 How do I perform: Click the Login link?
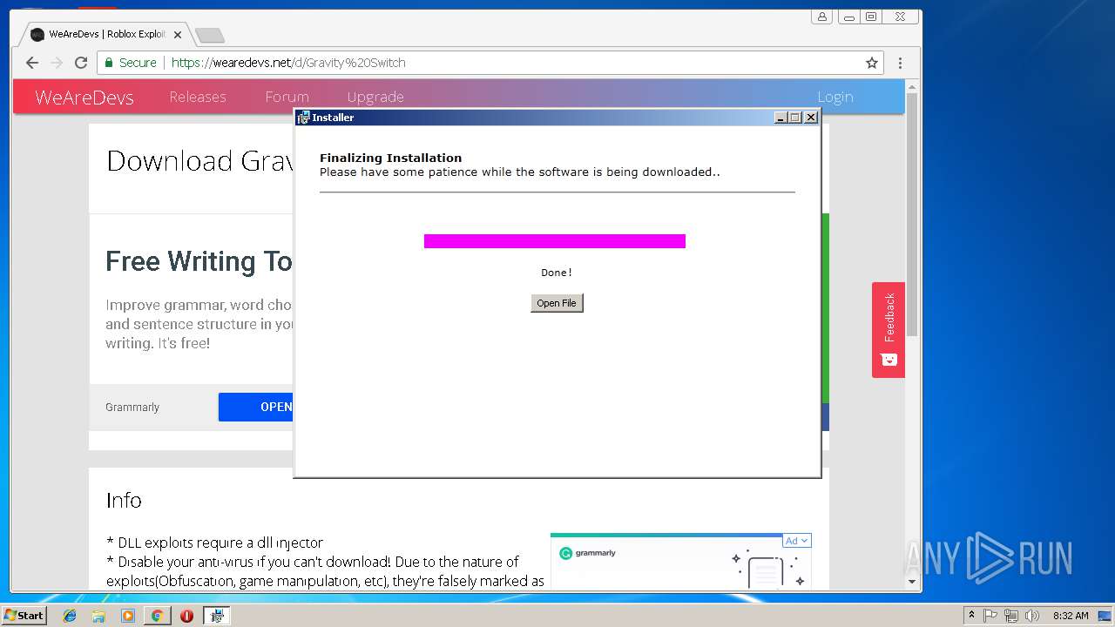tap(835, 97)
